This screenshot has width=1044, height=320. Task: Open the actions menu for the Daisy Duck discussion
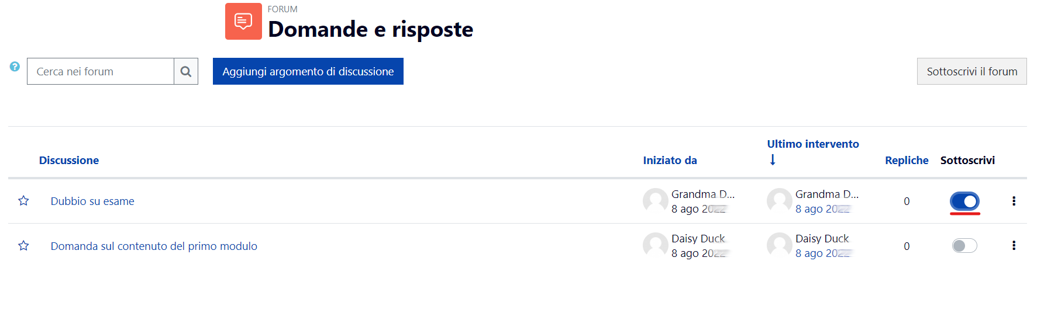1014,246
